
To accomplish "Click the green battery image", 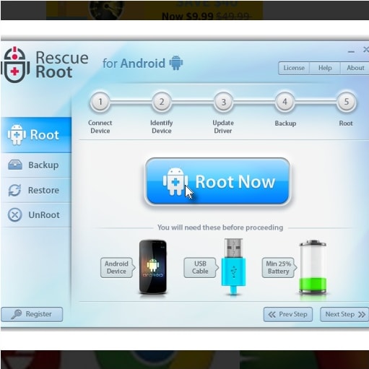I will click(x=313, y=267).
